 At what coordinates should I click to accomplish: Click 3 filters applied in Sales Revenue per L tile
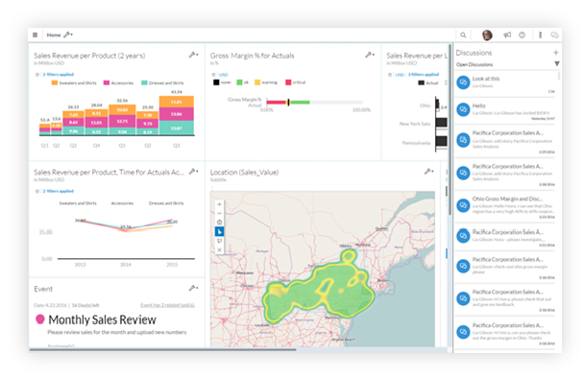pos(424,75)
